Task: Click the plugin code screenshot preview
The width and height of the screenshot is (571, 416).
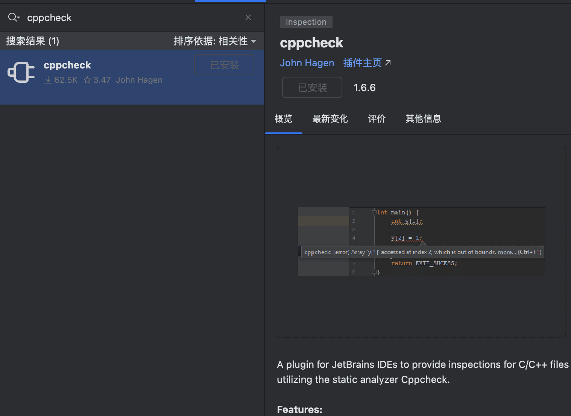Action: click(421, 241)
